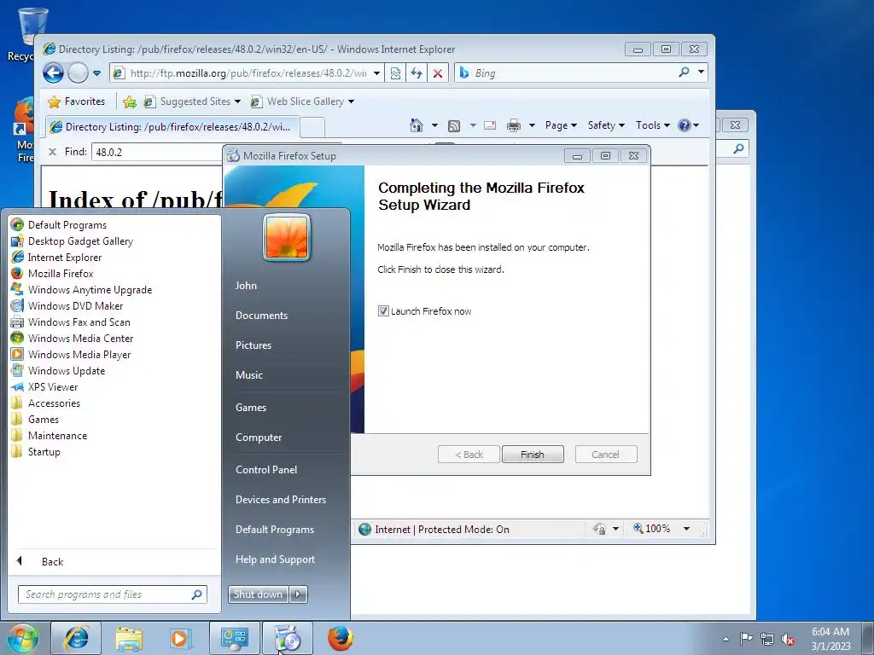The image size is (874, 655).
Task: Open Devices and Printers in Start menu
Action: point(281,500)
